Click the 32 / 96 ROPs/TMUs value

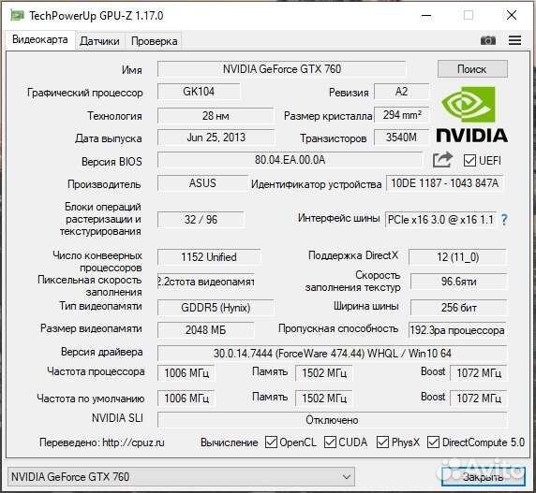coord(201,220)
